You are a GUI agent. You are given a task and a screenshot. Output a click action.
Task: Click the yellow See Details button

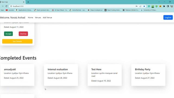coord(17,41)
